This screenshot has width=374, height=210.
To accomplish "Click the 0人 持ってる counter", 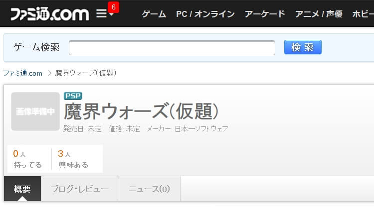I will (x=27, y=159).
